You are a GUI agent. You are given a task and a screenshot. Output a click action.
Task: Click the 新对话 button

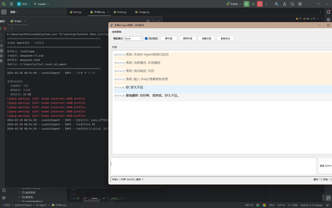pyautogui.click(x=168, y=38)
